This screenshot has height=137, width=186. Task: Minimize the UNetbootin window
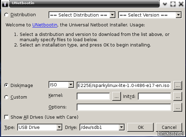click(165, 4)
